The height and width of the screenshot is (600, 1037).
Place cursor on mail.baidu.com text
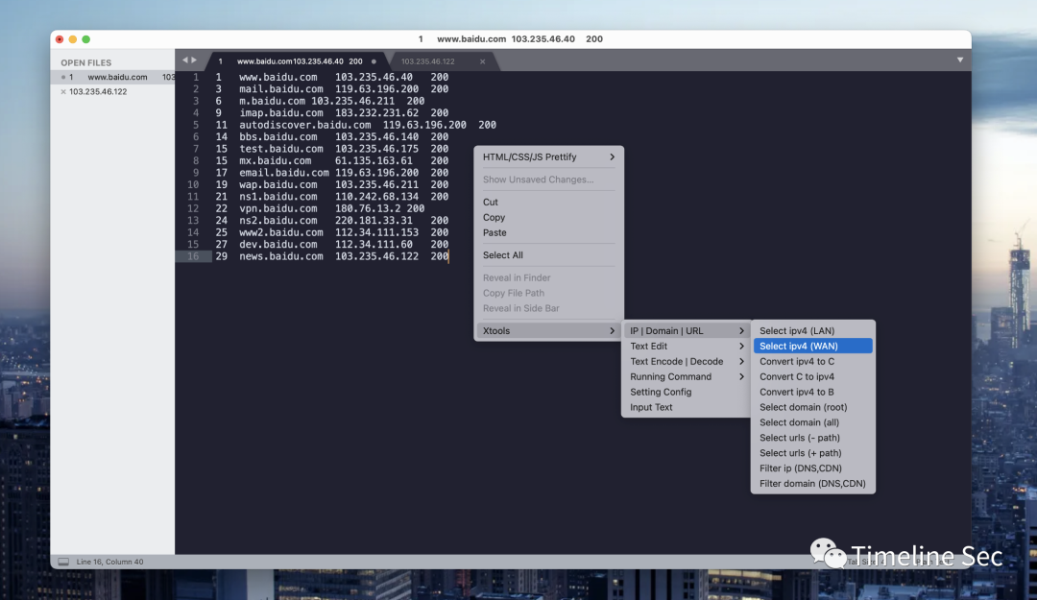coord(281,89)
